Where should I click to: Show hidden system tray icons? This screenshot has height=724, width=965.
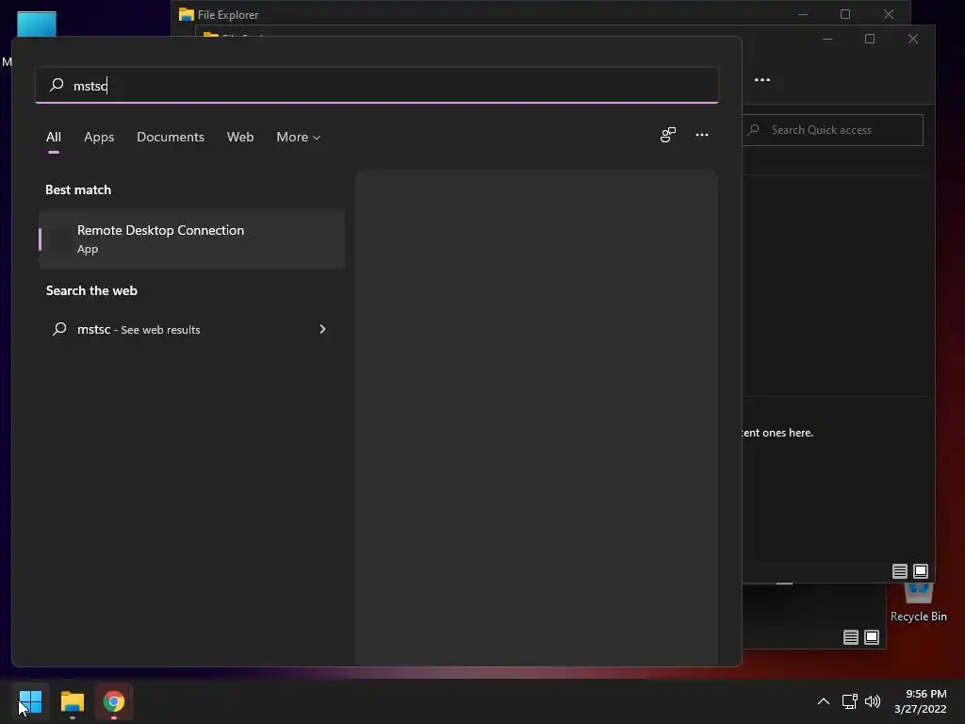tap(824, 701)
